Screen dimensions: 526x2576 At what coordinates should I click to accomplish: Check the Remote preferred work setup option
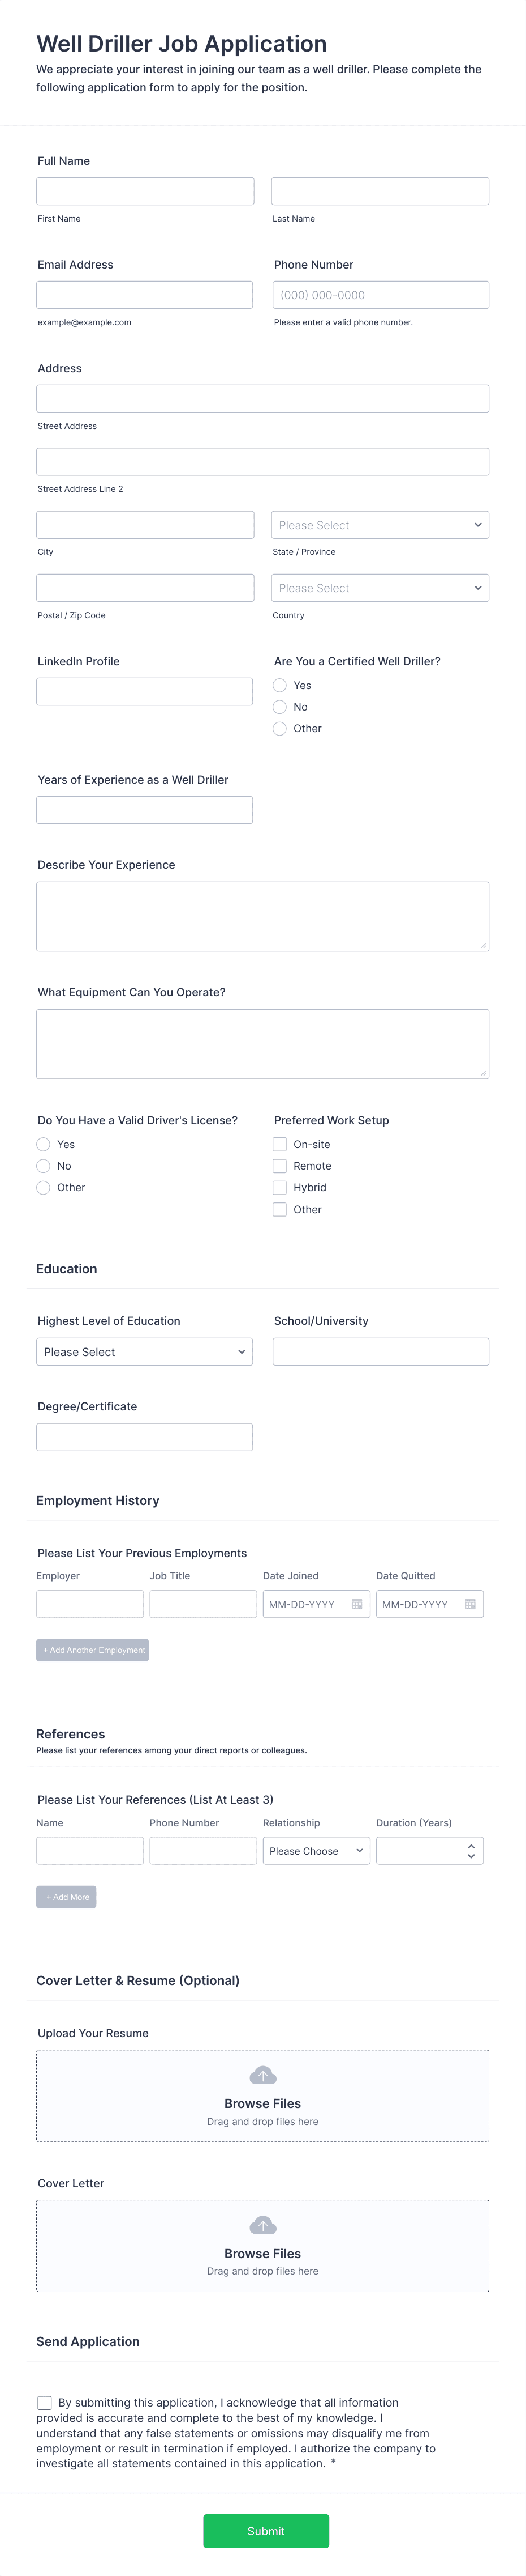pyautogui.click(x=279, y=1166)
